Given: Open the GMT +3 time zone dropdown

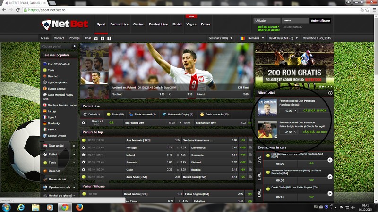Looking at the screenshot, I should (283, 38).
